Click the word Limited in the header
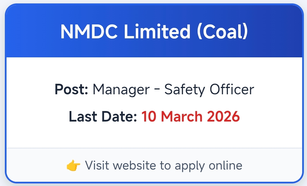307x186 pixels. coord(157,31)
